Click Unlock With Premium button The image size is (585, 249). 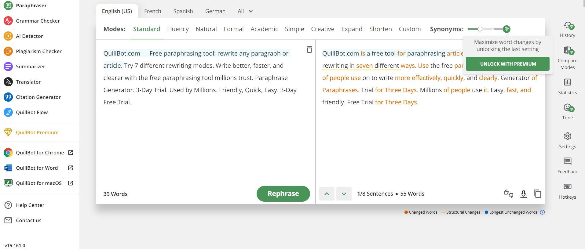click(508, 64)
